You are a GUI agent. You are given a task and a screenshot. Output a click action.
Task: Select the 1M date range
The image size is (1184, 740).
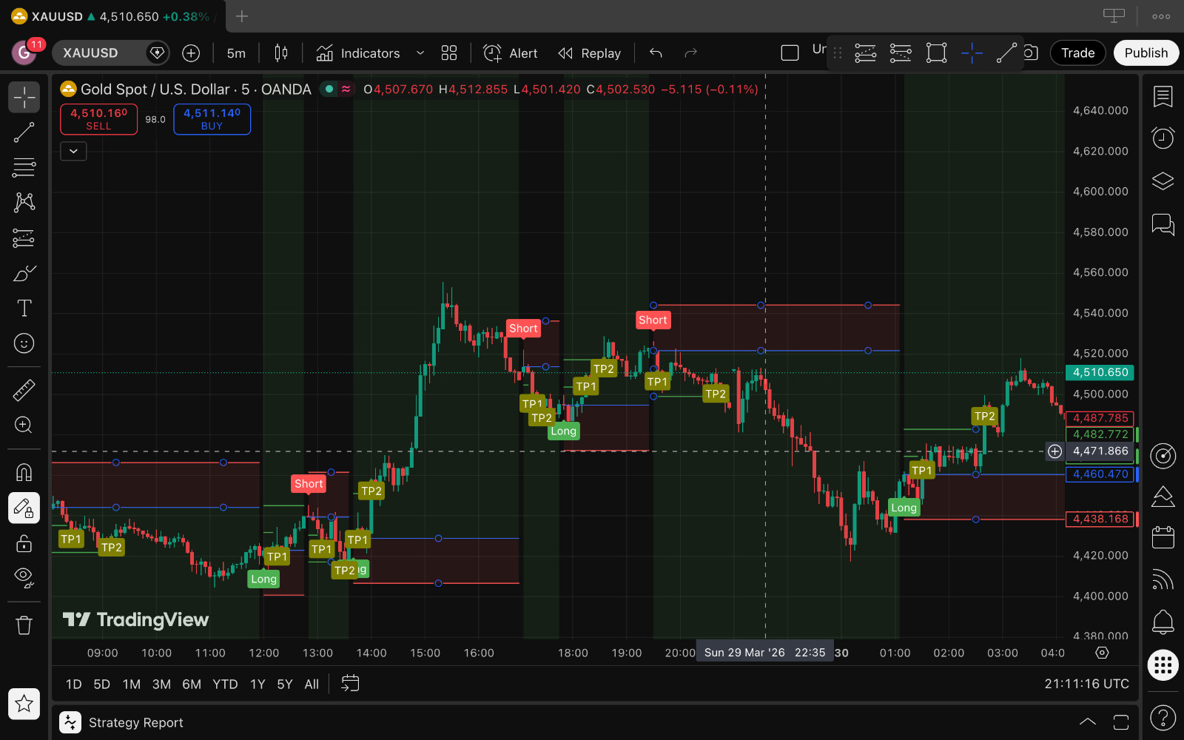[x=132, y=684]
